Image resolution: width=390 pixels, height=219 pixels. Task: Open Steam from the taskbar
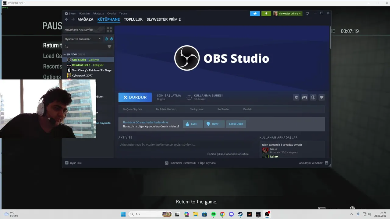coord(240,214)
